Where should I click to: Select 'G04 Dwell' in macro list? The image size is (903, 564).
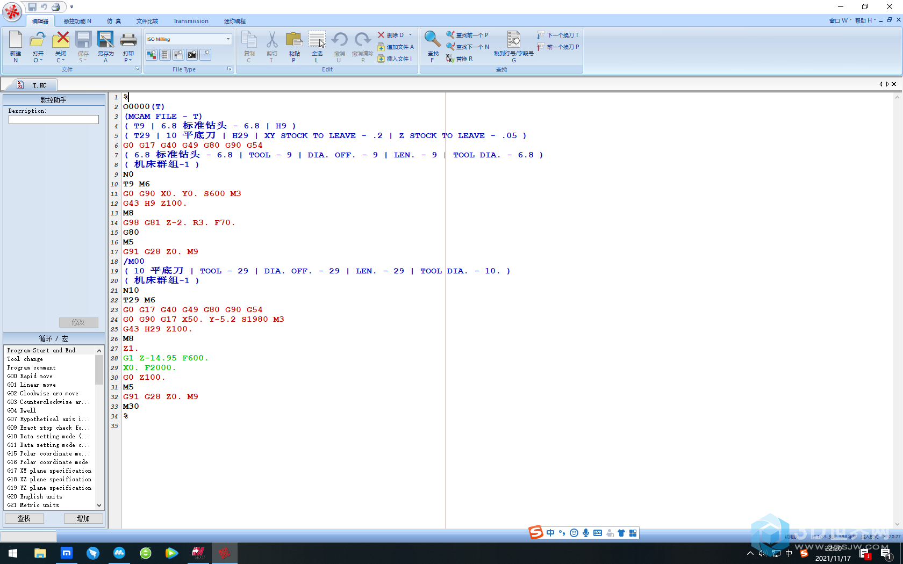(x=22, y=410)
